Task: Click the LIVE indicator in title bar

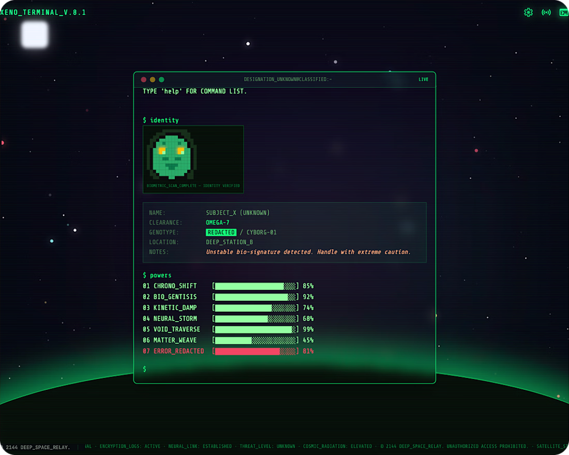Action: pos(423,80)
